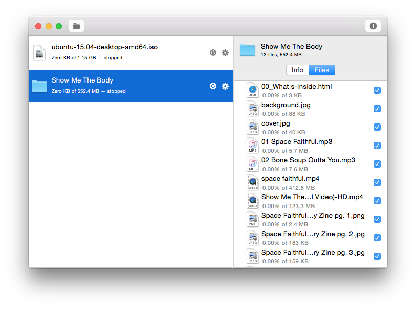
Task: Click the JPEG icon for Zine pg. 3.jpg
Action: point(253,256)
